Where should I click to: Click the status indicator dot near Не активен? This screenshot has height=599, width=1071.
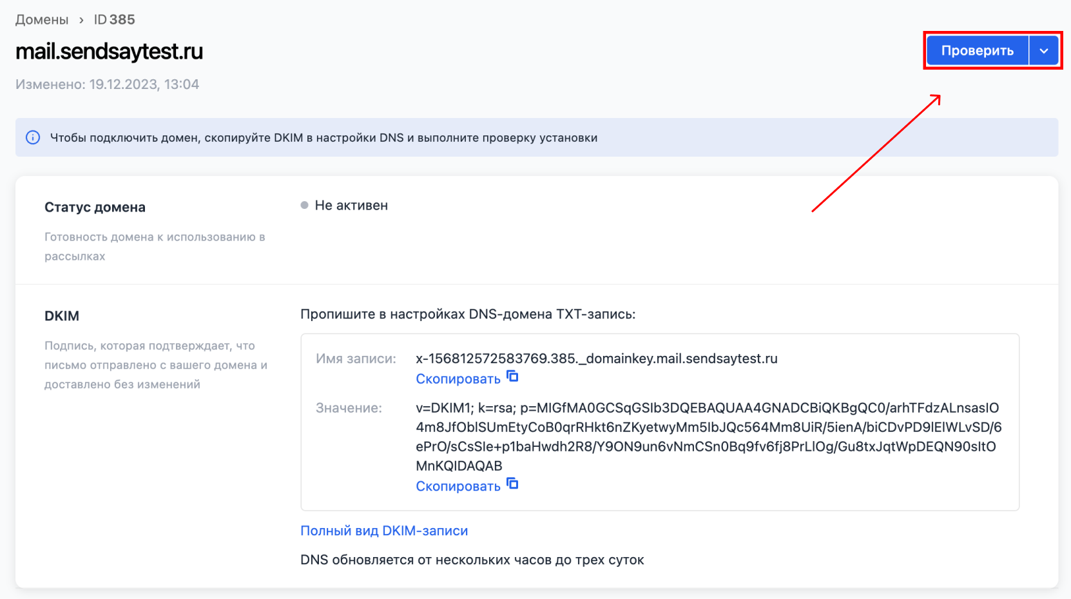click(x=304, y=205)
